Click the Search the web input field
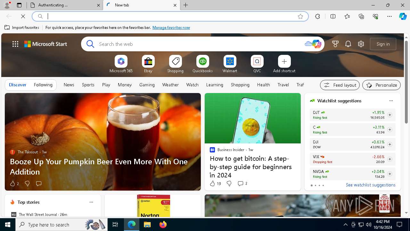 pos(199,44)
